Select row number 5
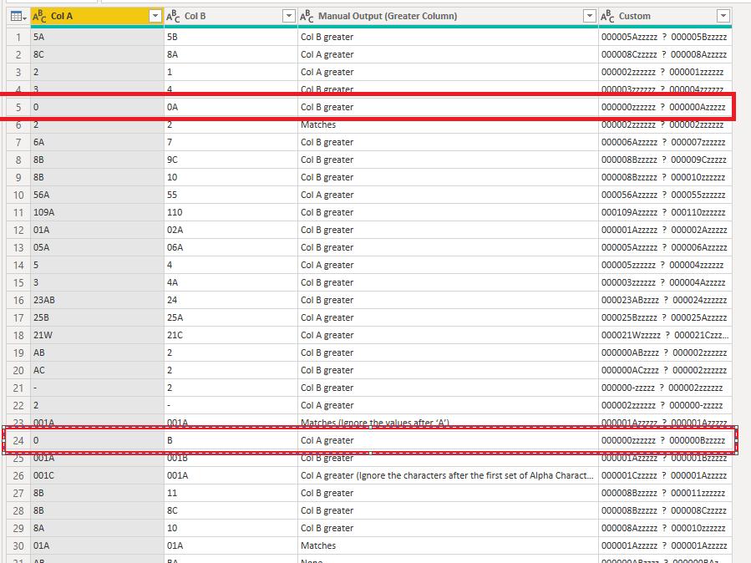 [18, 107]
